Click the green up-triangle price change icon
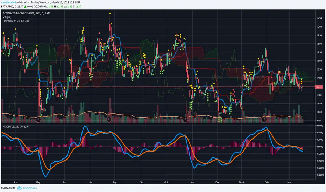Viewport: 326px width, 192px height. pyautogui.click(x=25, y=7)
